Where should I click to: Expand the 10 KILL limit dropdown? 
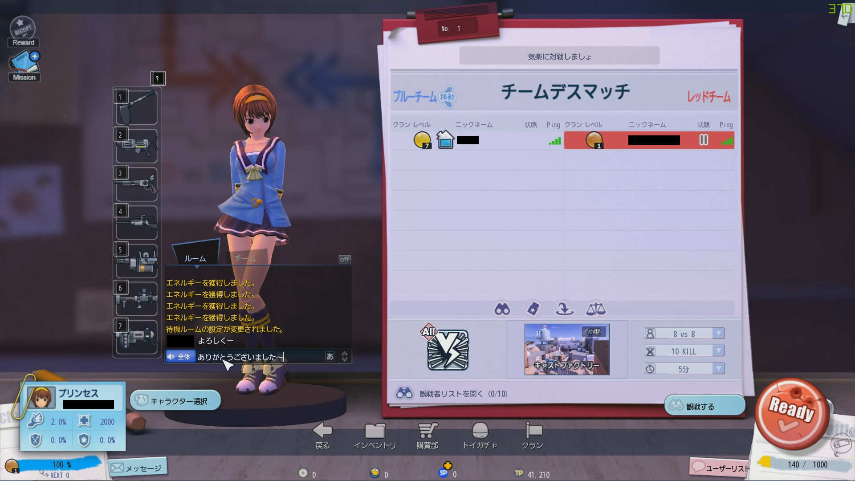tap(718, 351)
